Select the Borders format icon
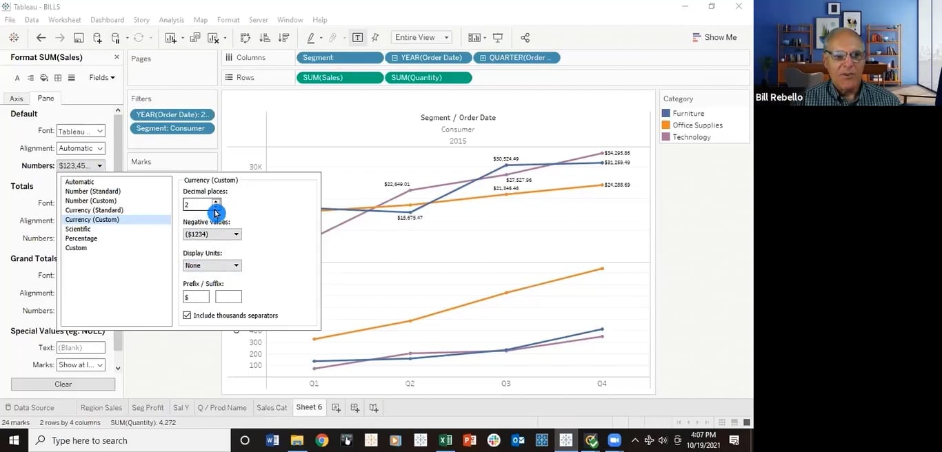 pos(58,78)
